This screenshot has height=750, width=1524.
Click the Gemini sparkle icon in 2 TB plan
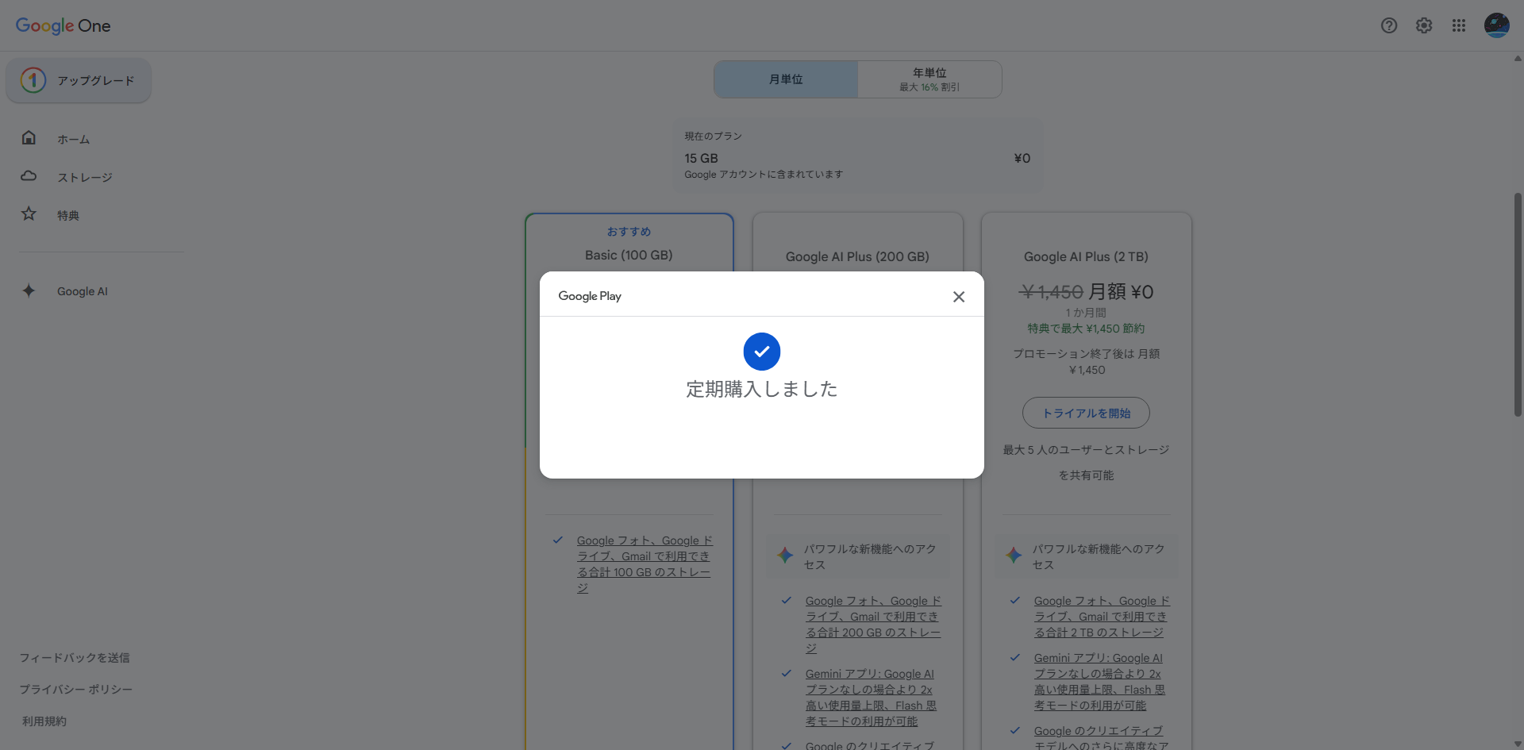[x=1014, y=556]
